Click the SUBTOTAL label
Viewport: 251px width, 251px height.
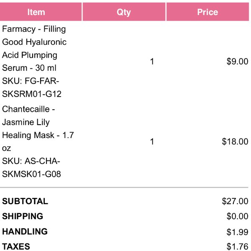point(25,201)
